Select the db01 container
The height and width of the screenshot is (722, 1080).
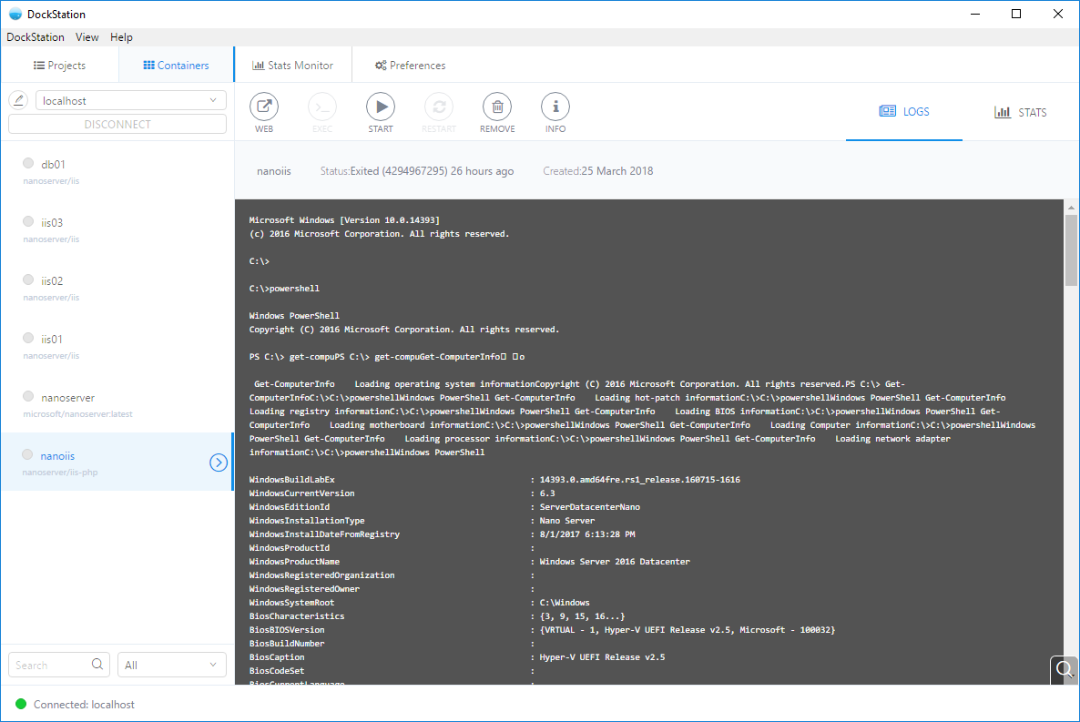coord(53,165)
